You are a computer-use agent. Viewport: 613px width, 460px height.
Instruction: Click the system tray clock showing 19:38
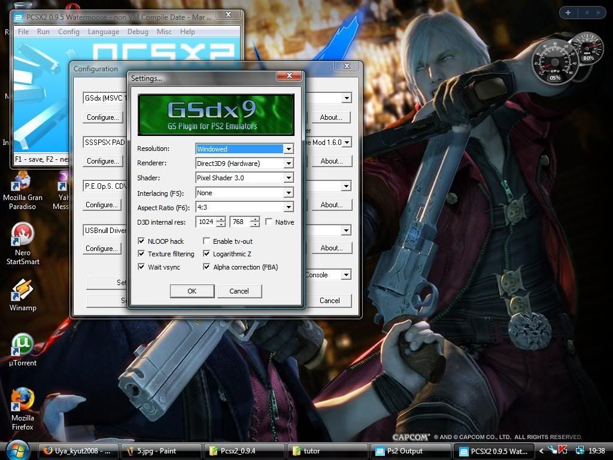point(597,451)
